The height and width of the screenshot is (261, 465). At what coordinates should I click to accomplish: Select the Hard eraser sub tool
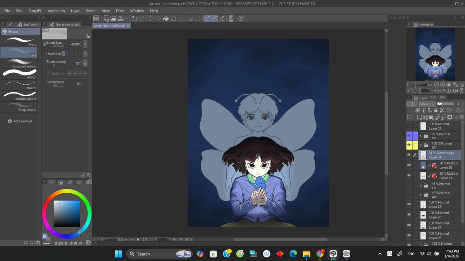(19, 41)
